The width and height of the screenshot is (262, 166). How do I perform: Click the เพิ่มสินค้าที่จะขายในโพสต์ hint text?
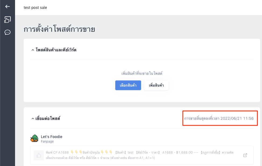142,73
